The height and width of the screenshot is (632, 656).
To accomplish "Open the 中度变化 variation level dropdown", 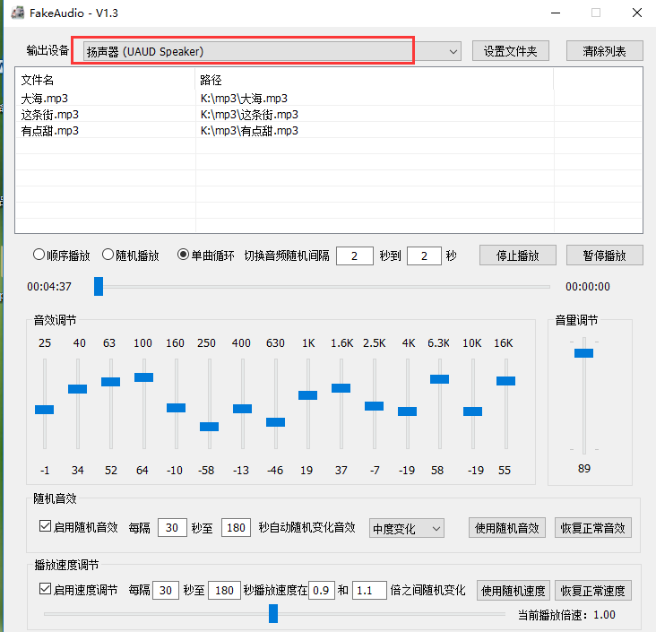I will pyautogui.click(x=407, y=529).
